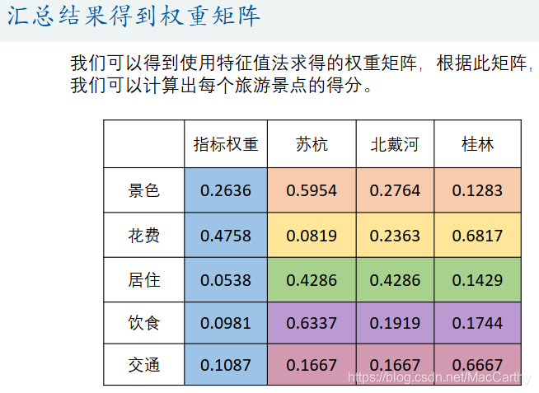Click 0.4286 in the 苏杭 column
This screenshot has height=393, width=539.
click(x=312, y=280)
